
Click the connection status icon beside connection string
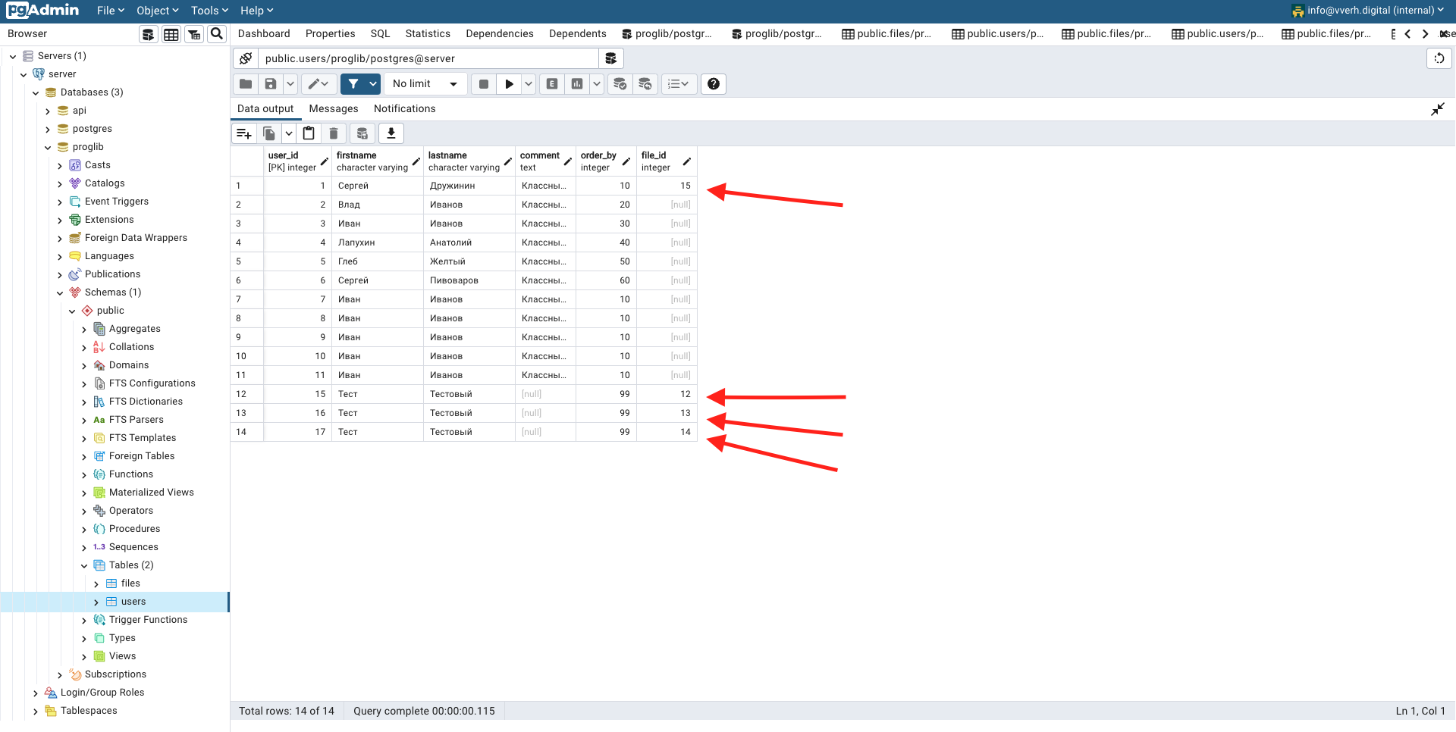click(245, 58)
